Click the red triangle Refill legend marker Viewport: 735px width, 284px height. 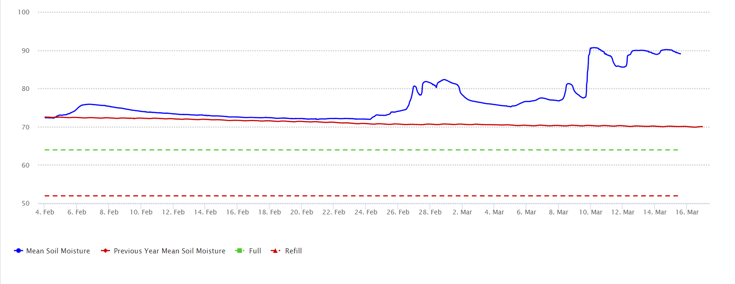(x=275, y=251)
